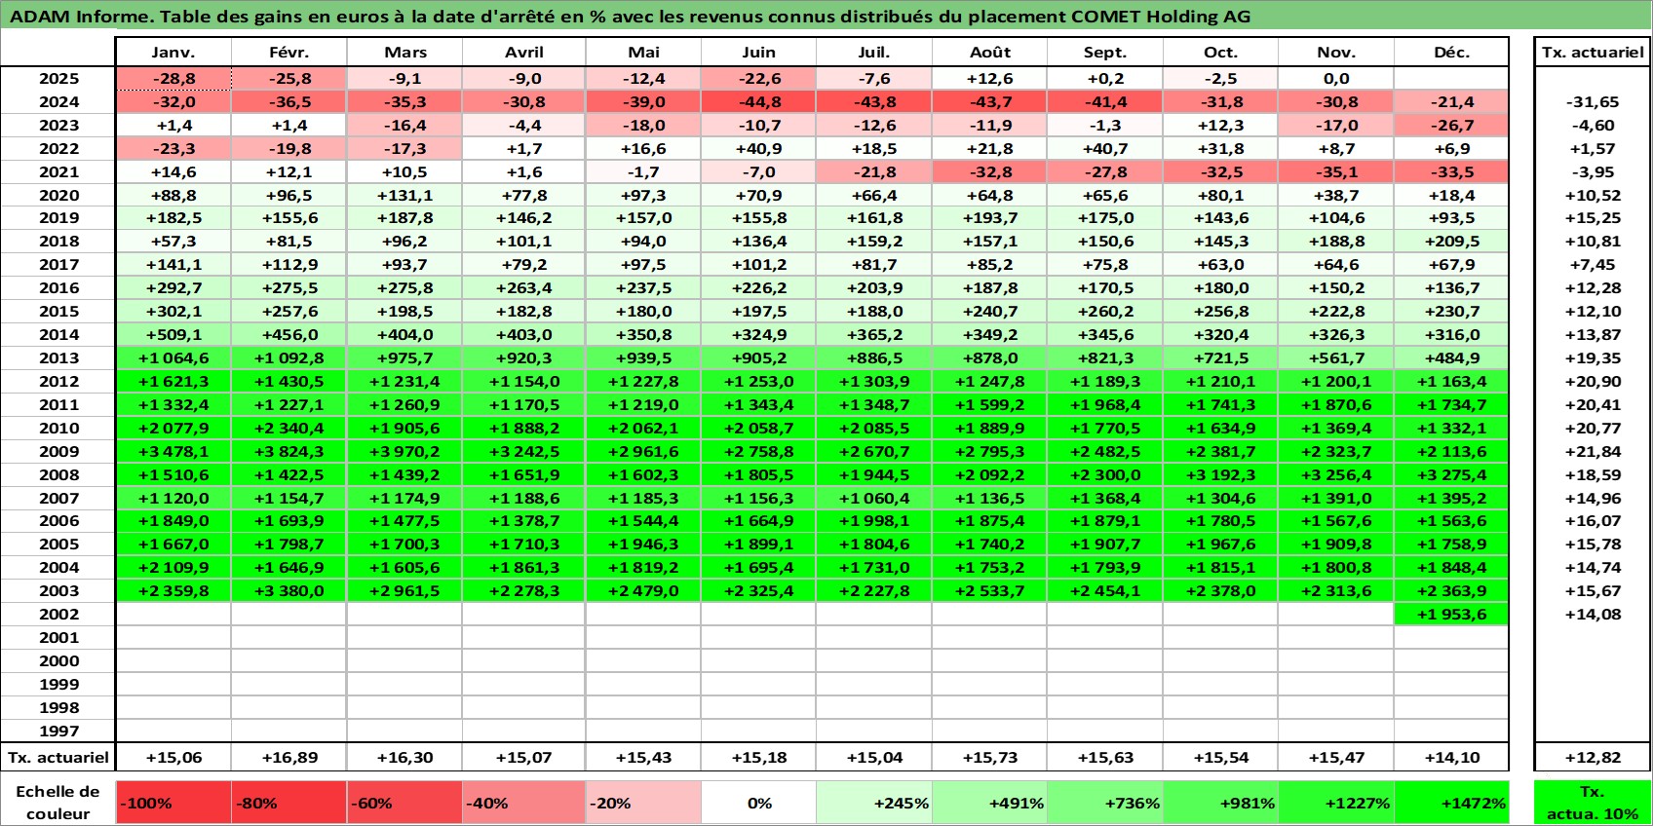Image resolution: width=1653 pixels, height=826 pixels.
Task: Select the 2002 actuarial rate +14,08
Action: [1593, 614]
